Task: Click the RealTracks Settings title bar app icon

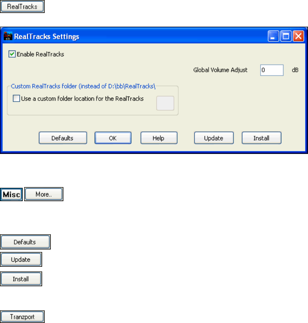Action: pos(8,36)
